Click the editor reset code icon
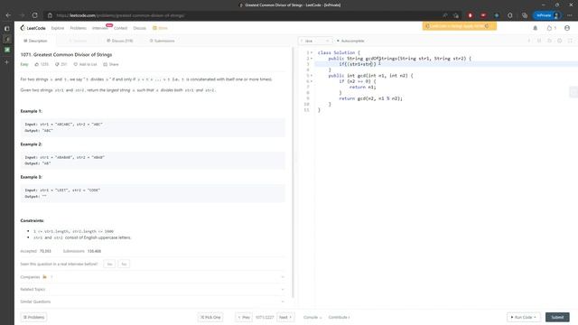Screen dimensions: 578x325 pyautogui.click(x=549, y=41)
